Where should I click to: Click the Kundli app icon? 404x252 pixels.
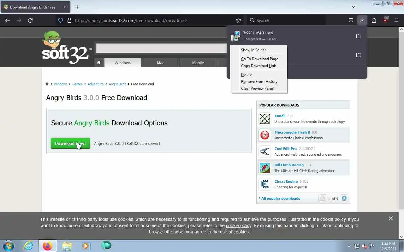coord(265,119)
